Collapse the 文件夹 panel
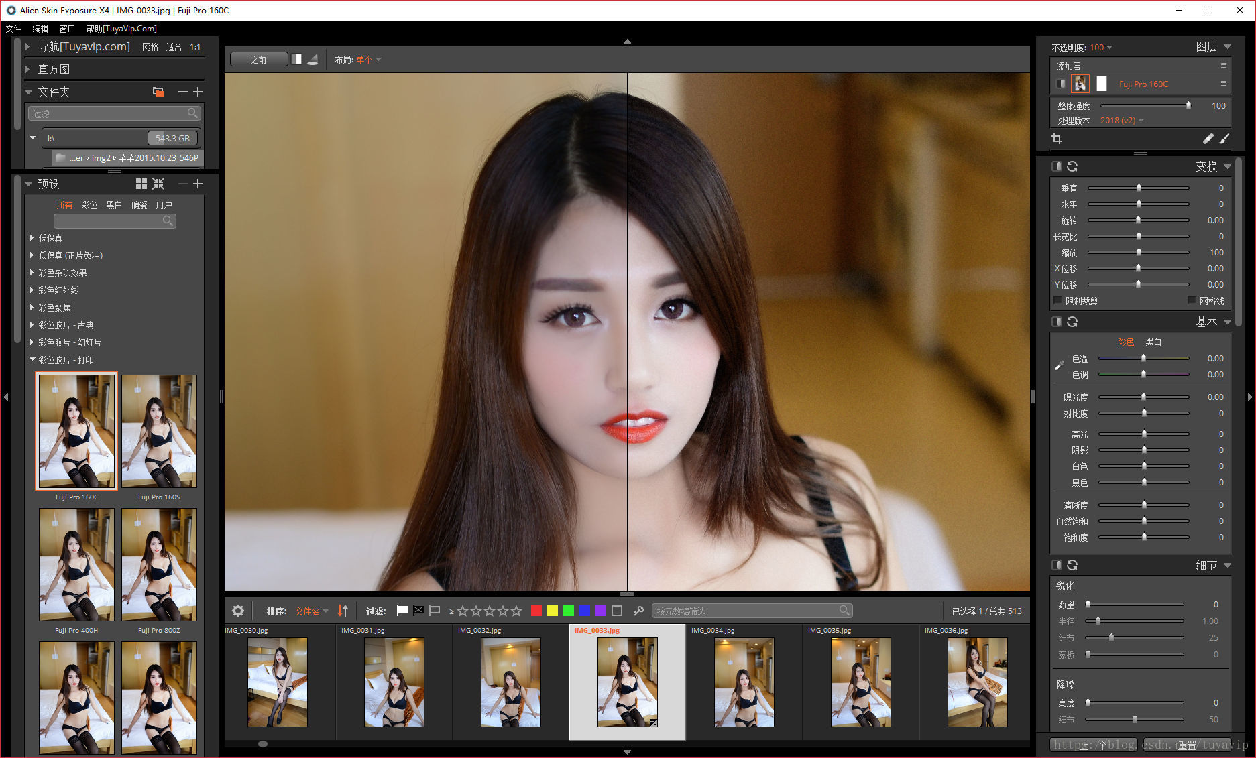 click(x=28, y=92)
